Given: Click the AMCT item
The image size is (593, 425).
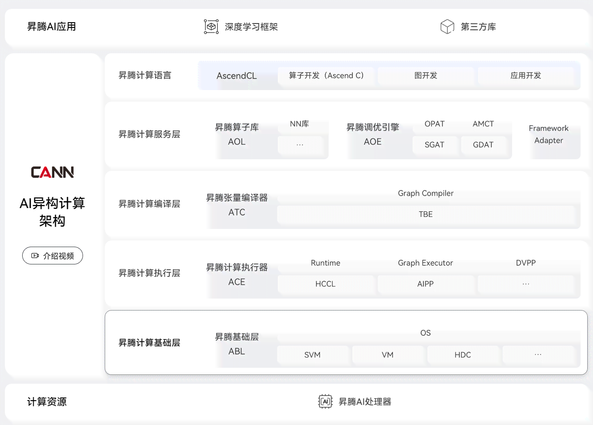Looking at the screenshot, I should click(483, 124).
